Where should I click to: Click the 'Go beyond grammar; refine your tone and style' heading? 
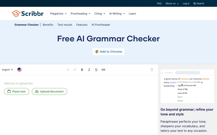click(x=187, y=112)
